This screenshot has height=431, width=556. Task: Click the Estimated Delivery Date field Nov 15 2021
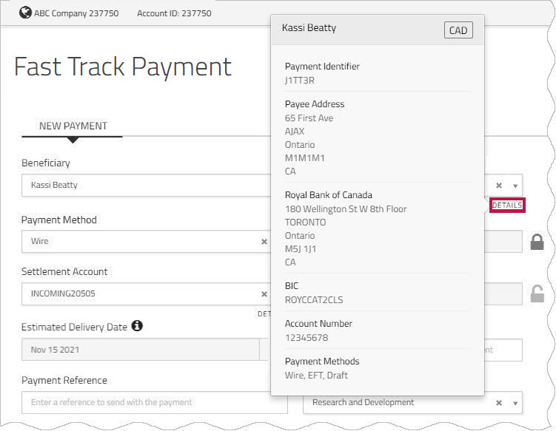click(x=141, y=350)
